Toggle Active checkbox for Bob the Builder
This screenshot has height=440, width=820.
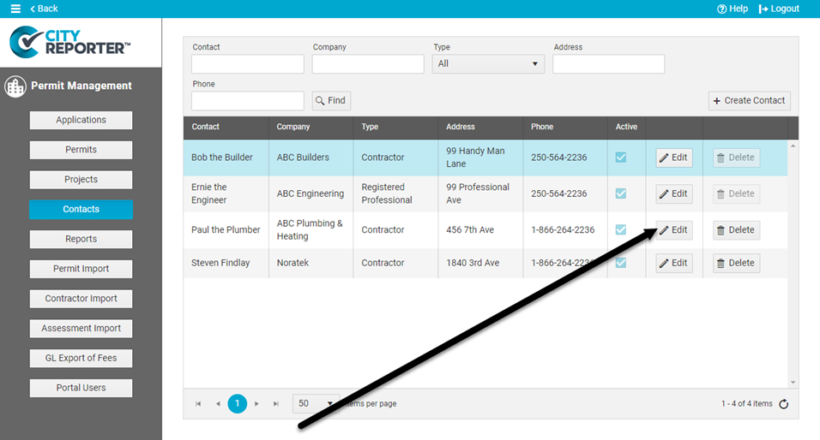point(621,158)
